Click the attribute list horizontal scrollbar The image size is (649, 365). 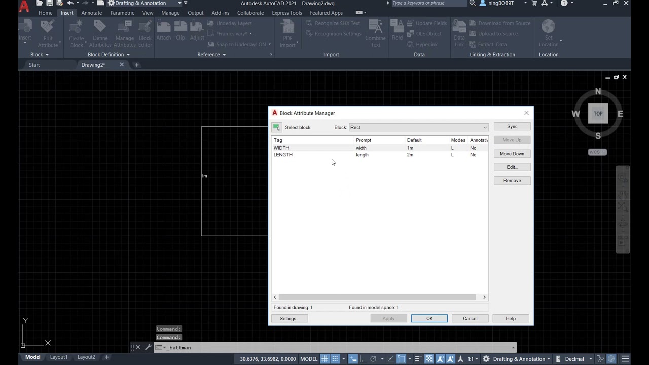pos(380,297)
